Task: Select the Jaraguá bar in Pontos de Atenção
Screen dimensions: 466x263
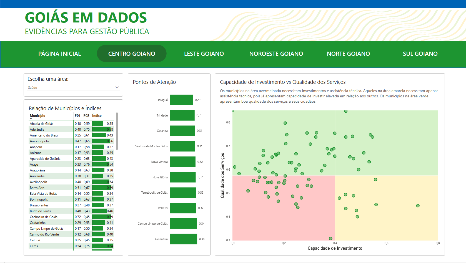Action: pos(181,100)
